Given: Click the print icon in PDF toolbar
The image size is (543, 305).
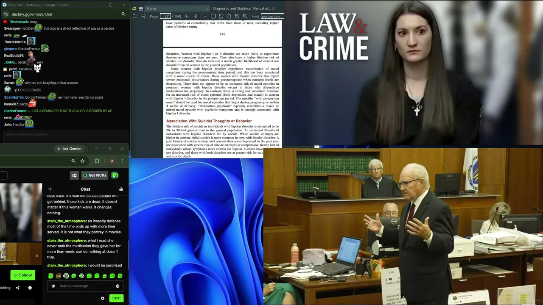Looking at the screenshot, I should pos(143,16).
